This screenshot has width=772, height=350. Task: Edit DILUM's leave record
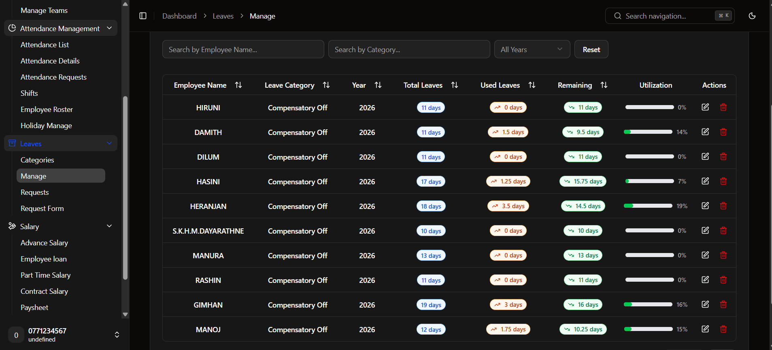(x=705, y=156)
